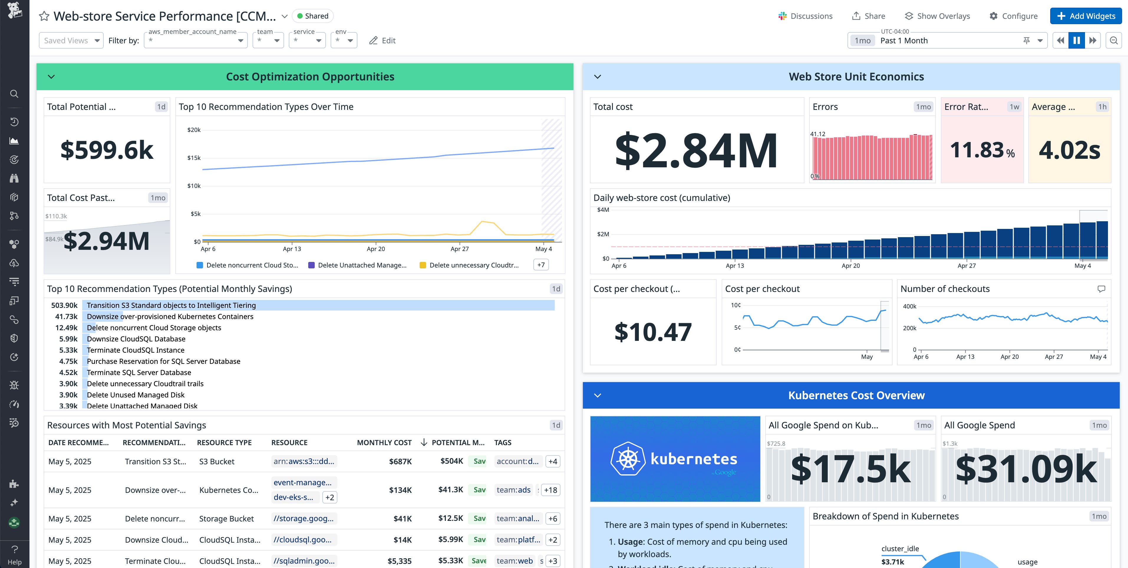Pause the dashboard auto-refresh
The height and width of the screenshot is (568, 1128).
[x=1077, y=40]
